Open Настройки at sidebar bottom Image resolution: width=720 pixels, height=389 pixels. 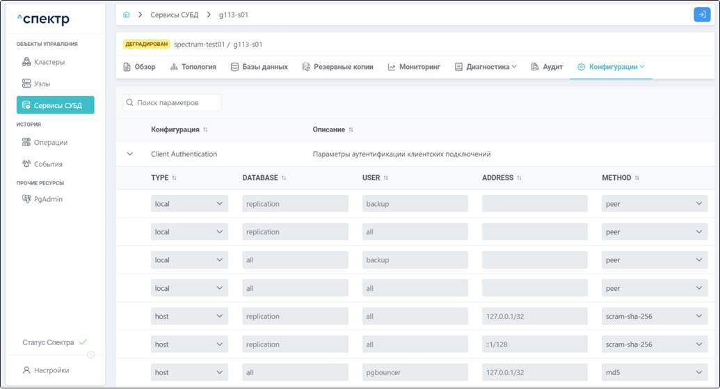51,370
